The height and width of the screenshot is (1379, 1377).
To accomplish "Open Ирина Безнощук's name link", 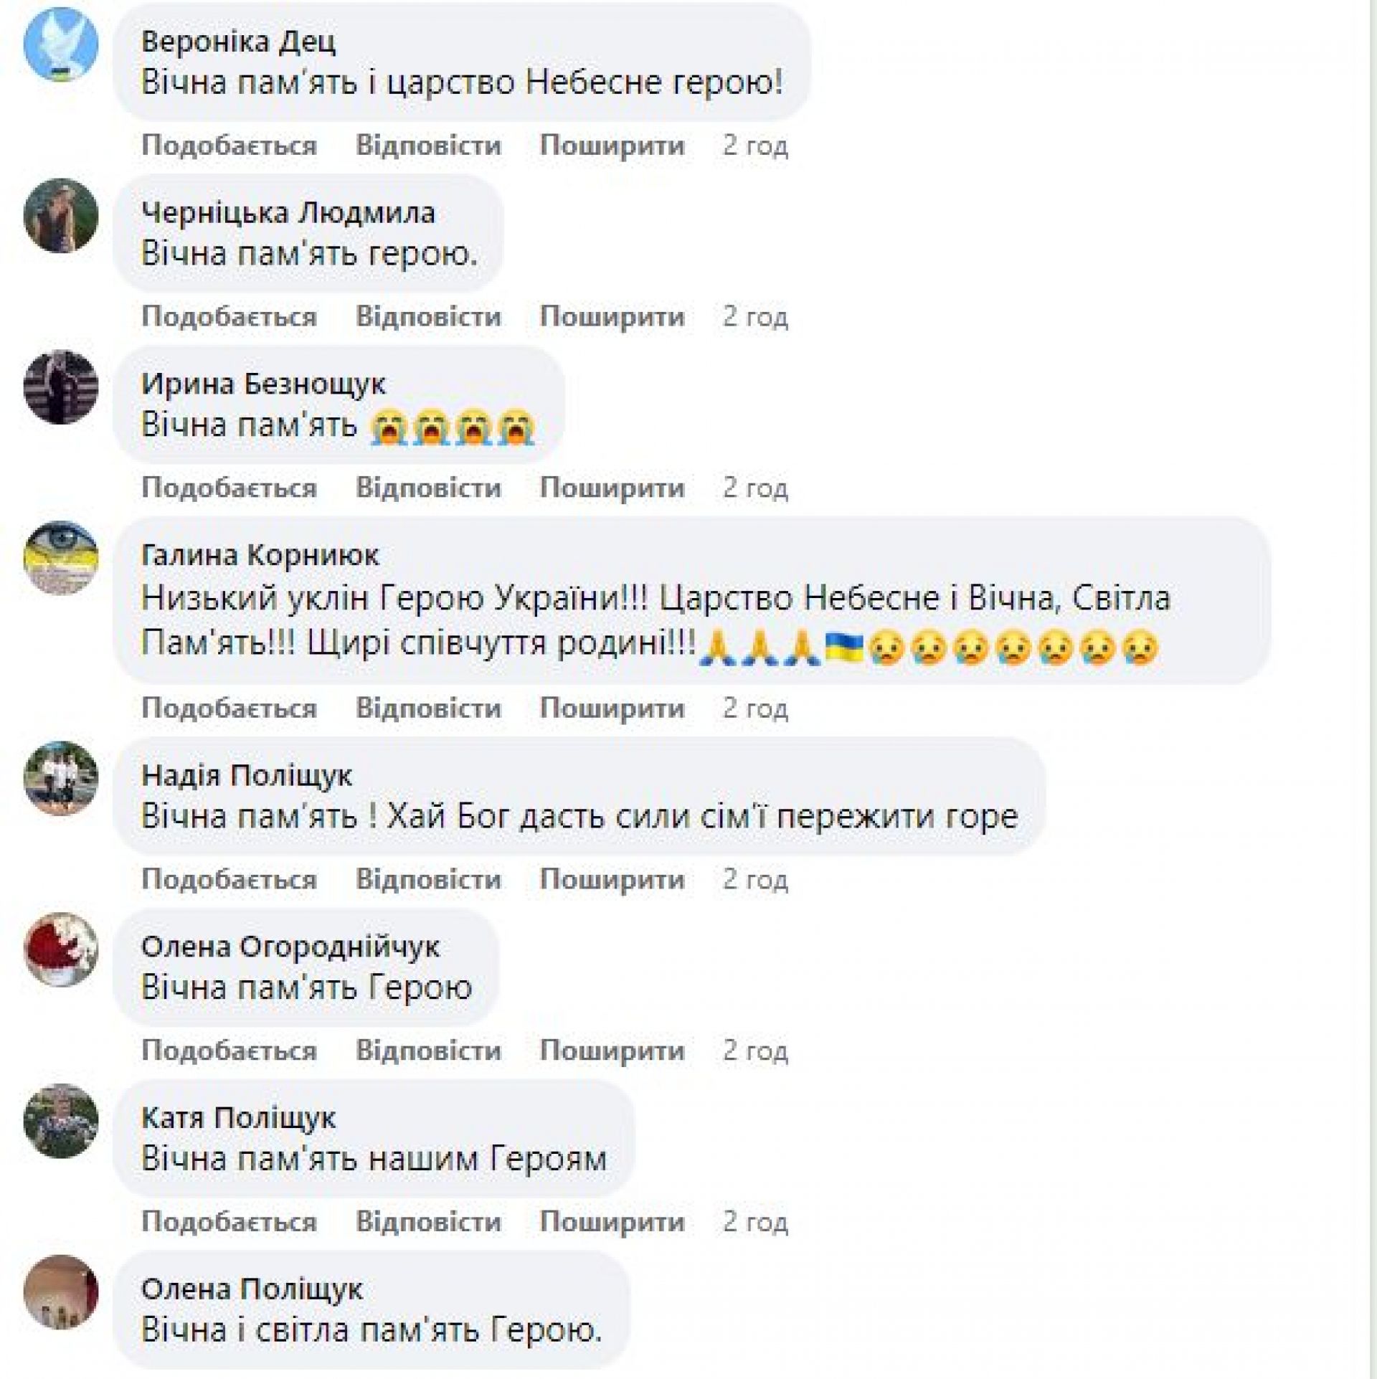I will [x=263, y=384].
